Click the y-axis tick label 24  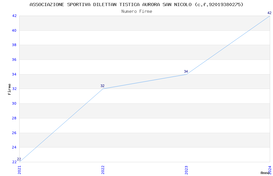(x=14, y=147)
